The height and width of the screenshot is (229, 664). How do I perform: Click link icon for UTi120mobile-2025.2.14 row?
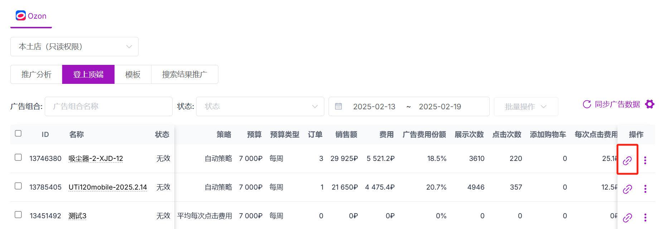point(627,189)
